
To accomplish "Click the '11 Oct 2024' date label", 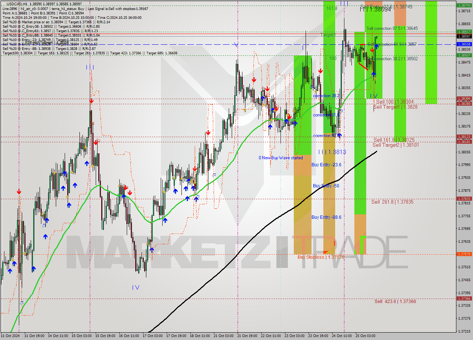I will 11,336.
